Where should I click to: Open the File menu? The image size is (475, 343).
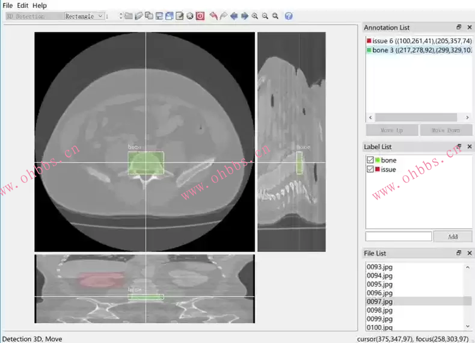8,5
